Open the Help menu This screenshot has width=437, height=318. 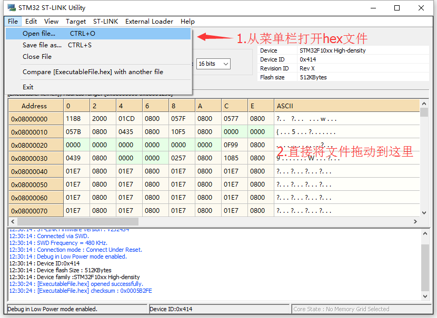pos(187,22)
